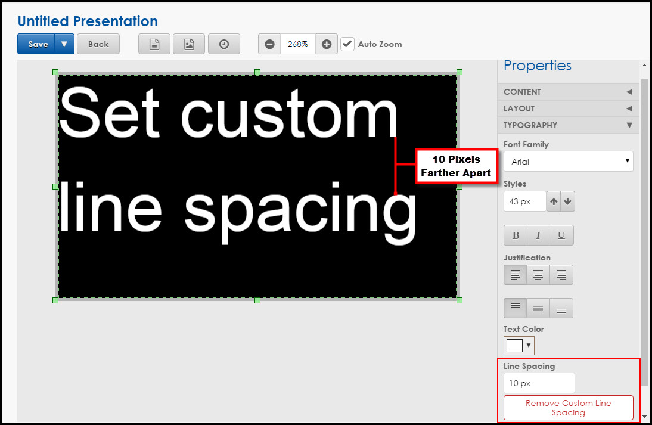Click the insert image icon in toolbar
The width and height of the screenshot is (652, 425).
[x=189, y=44]
